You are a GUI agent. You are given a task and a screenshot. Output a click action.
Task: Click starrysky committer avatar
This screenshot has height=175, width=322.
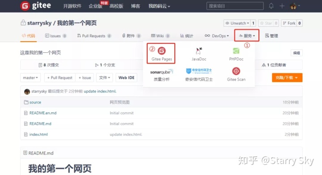click(x=27, y=91)
